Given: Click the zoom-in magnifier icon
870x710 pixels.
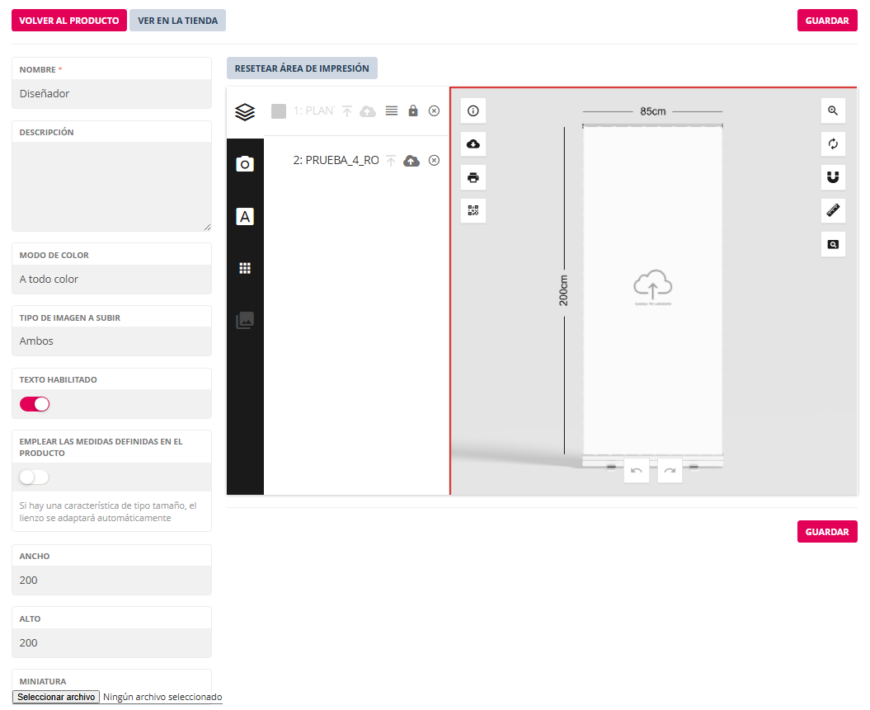Looking at the screenshot, I should [x=833, y=110].
